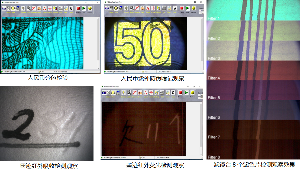Open Help question icon in cyan banknote window
This screenshot has width=300, height=172.
(x=71, y=8)
